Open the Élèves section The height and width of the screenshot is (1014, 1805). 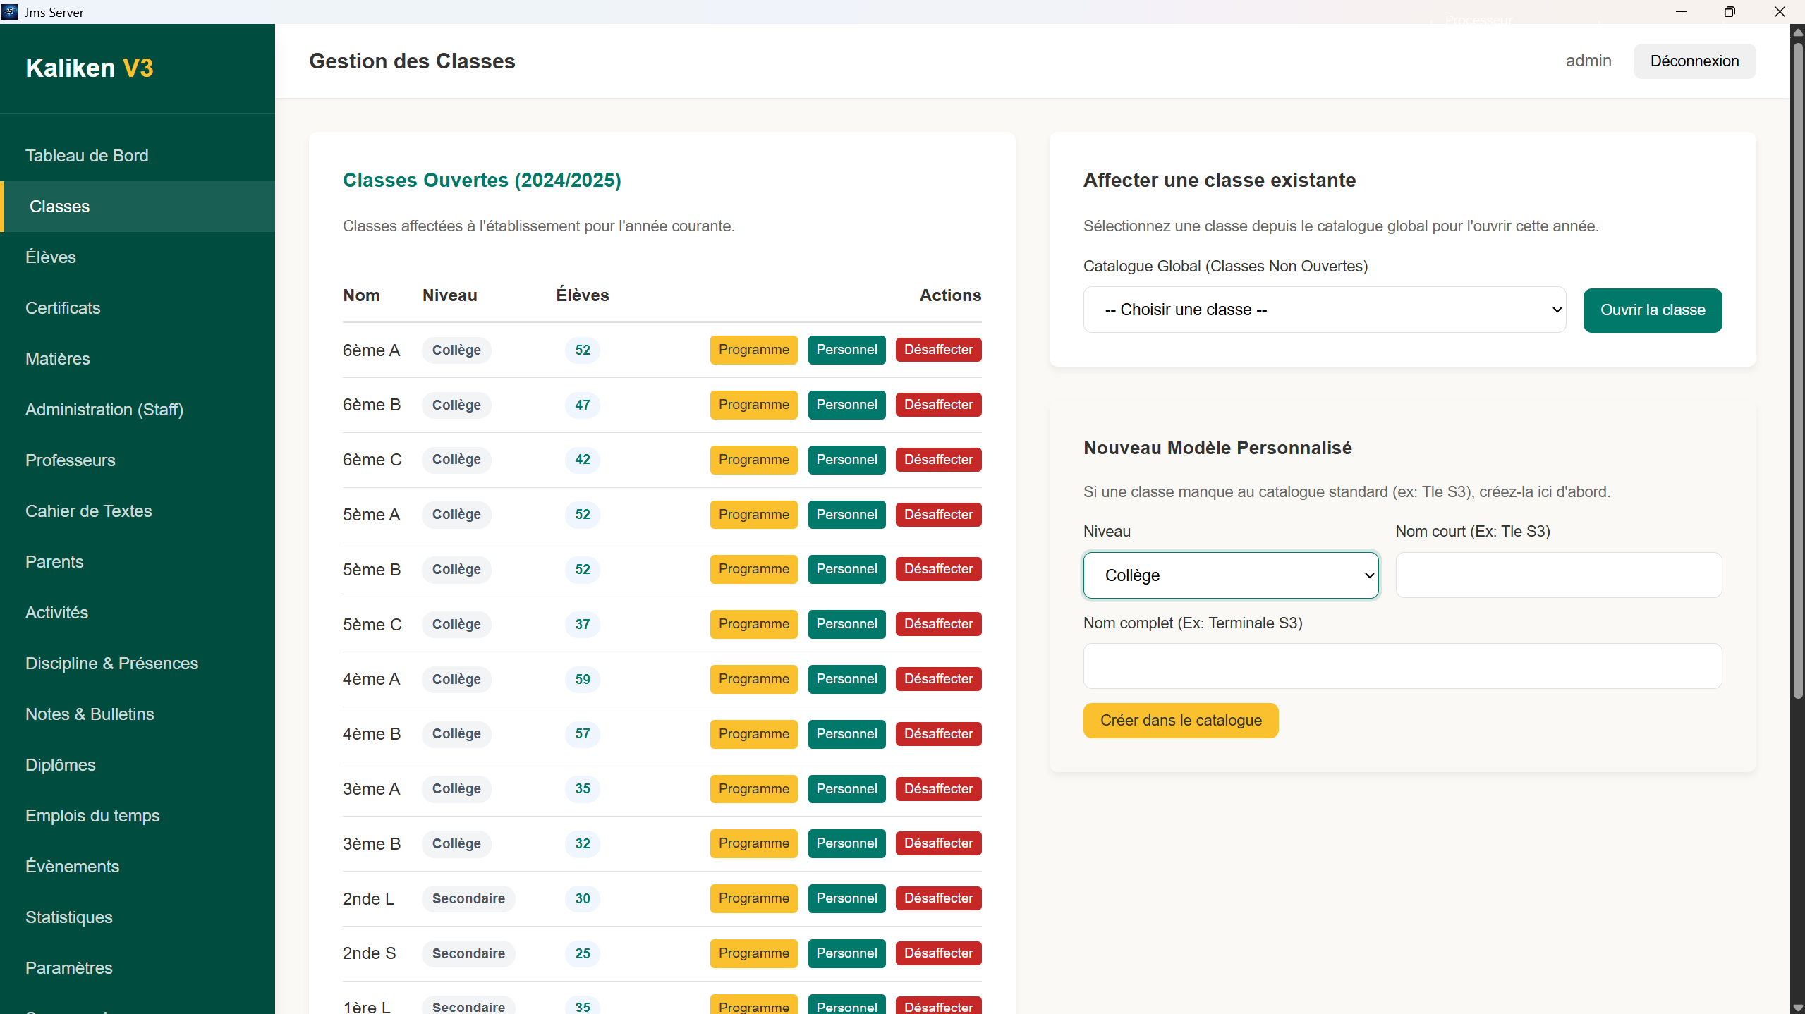coord(50,257)
